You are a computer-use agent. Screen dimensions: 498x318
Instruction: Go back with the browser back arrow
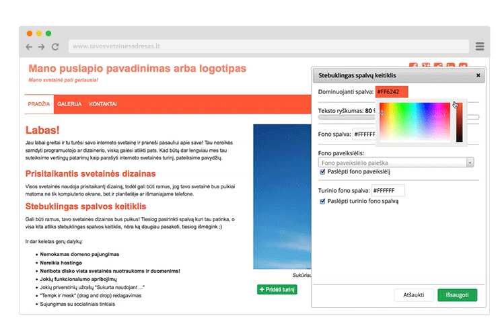[29, 47]
